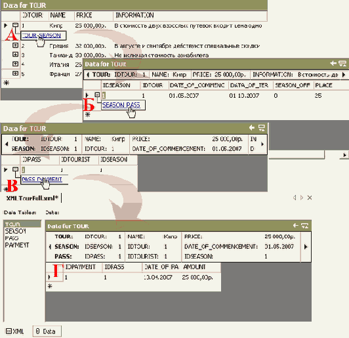Expand row 2 Греция in TOUR grid
Image resolution: width=349 pixels, height=338 pixels.
[x=15, y=45]
